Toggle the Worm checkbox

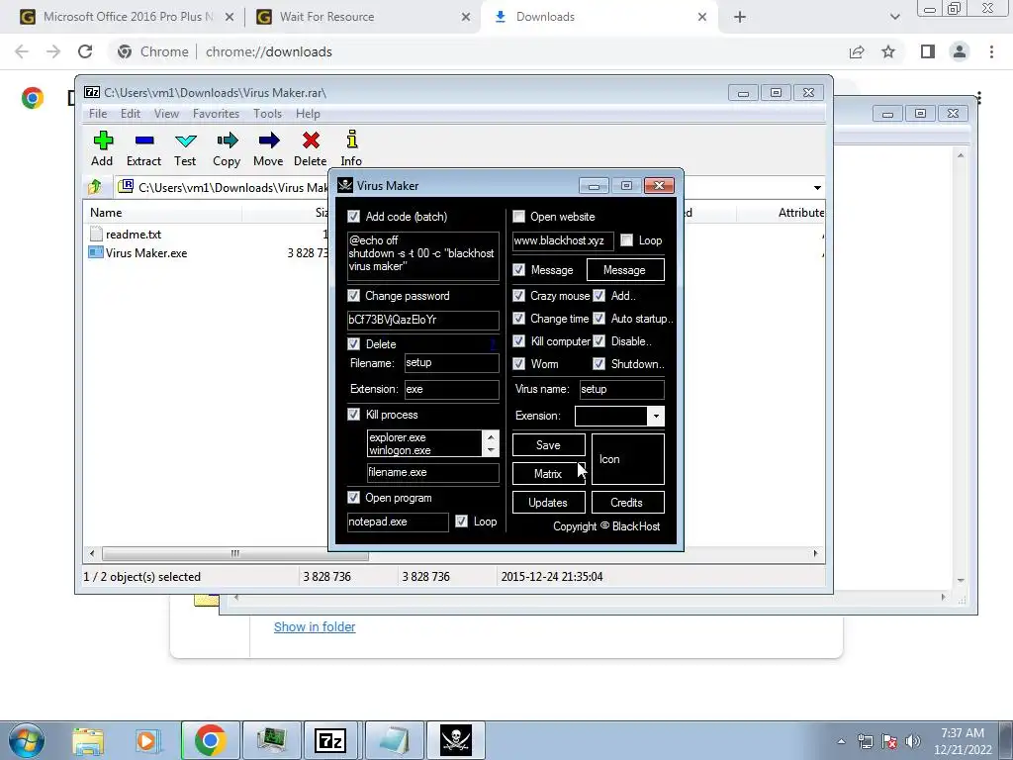click(x=518, y=364)
